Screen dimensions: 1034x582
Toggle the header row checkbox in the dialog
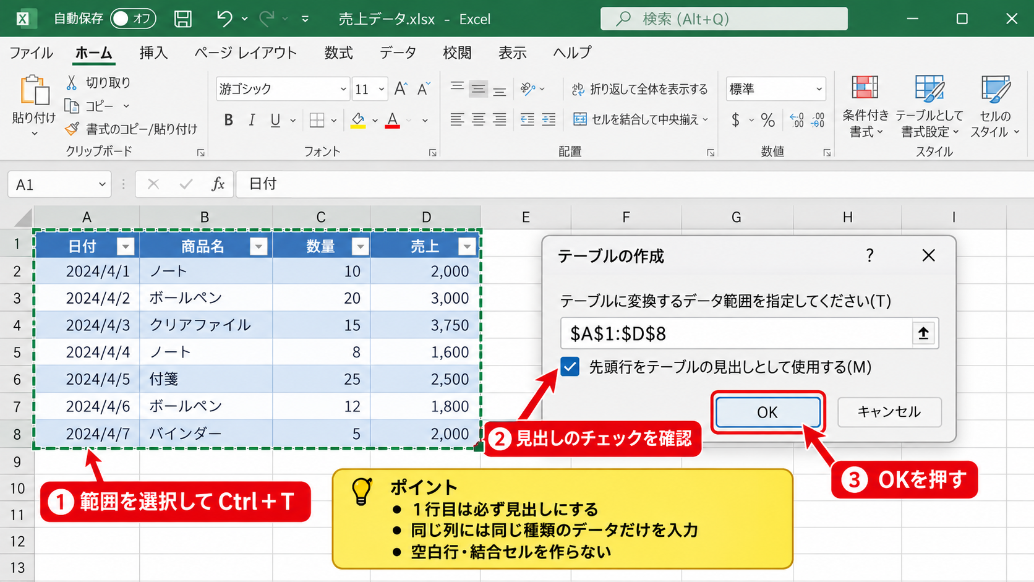point(570,367)
